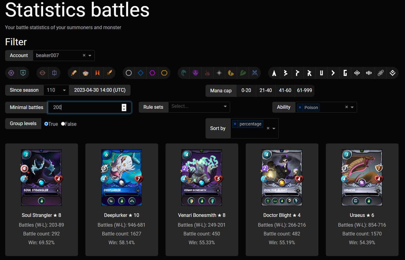Click the Minimal battles input field
The height and width of the screenshot is (260, 405).
point(89,107)
